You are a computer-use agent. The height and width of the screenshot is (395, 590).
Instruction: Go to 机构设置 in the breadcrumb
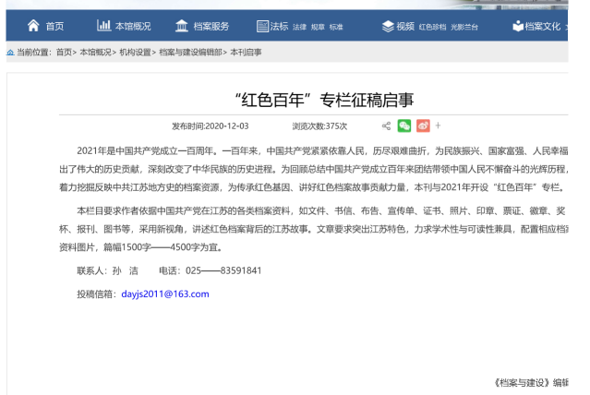(x=135, y=53)
